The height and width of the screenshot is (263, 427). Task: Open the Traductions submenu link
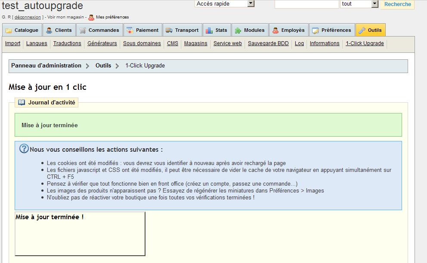pos(67,43)
